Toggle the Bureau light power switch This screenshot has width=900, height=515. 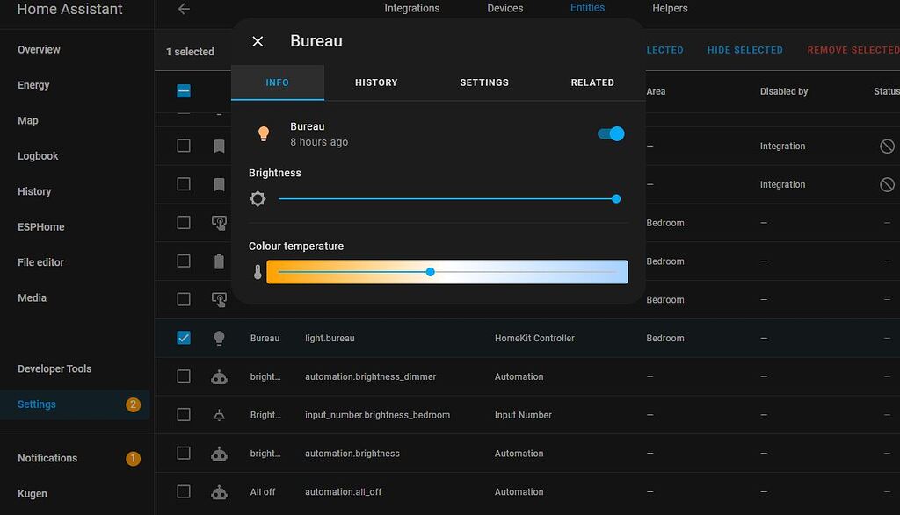click(610, 132)
